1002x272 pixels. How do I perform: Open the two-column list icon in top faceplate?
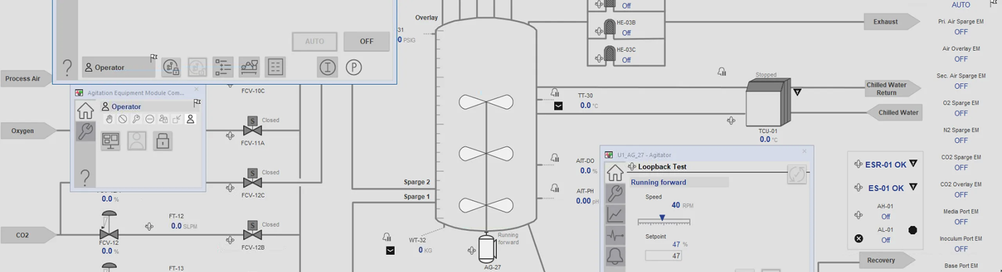click(x=275, y=67)
